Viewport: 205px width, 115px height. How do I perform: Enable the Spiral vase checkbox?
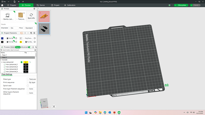28,86
